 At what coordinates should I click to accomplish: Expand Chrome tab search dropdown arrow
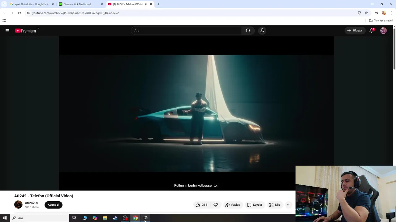4,4
